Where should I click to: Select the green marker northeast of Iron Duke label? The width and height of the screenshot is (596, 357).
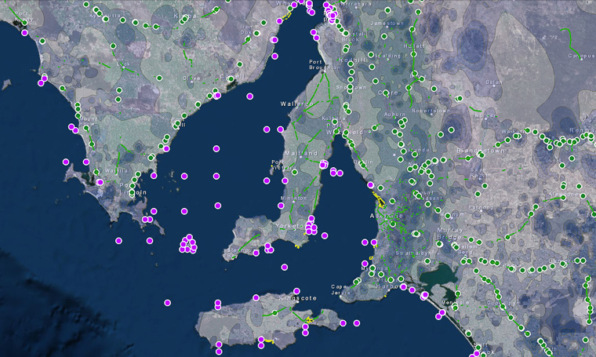[263, 23]
